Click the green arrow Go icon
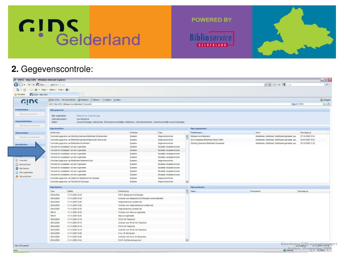The height and width of the screenshot is (258, 344). pyautogui.click(x=279, y=85)
